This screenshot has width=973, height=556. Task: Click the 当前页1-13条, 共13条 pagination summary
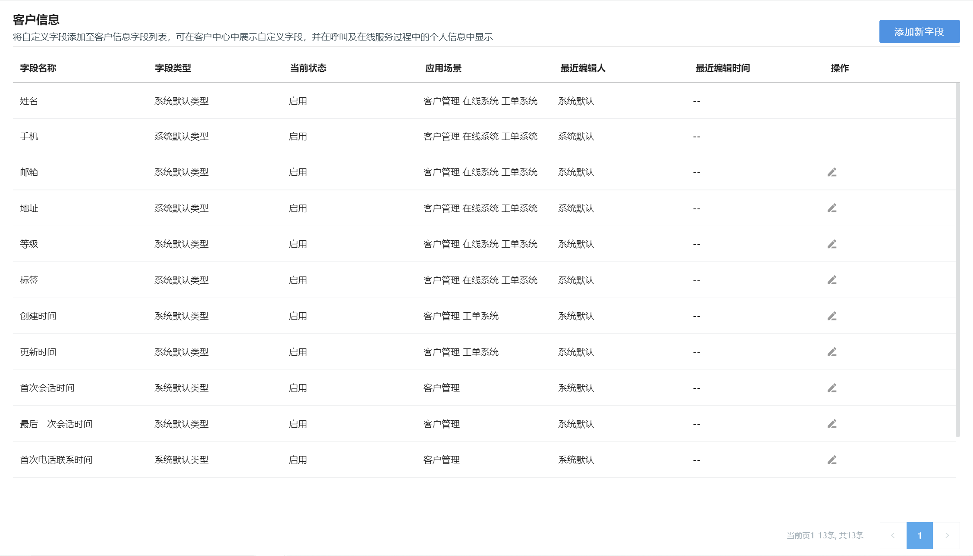(825, 535)
